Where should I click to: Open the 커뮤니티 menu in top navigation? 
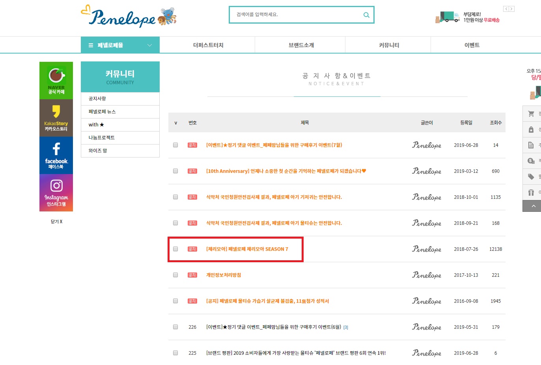pyautogui.click(x=389, y=45)
